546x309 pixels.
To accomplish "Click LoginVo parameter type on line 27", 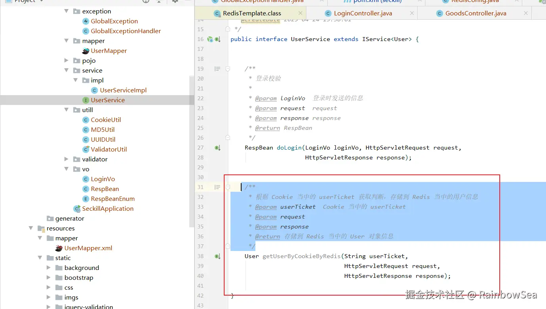I will [x=318, y=148].
